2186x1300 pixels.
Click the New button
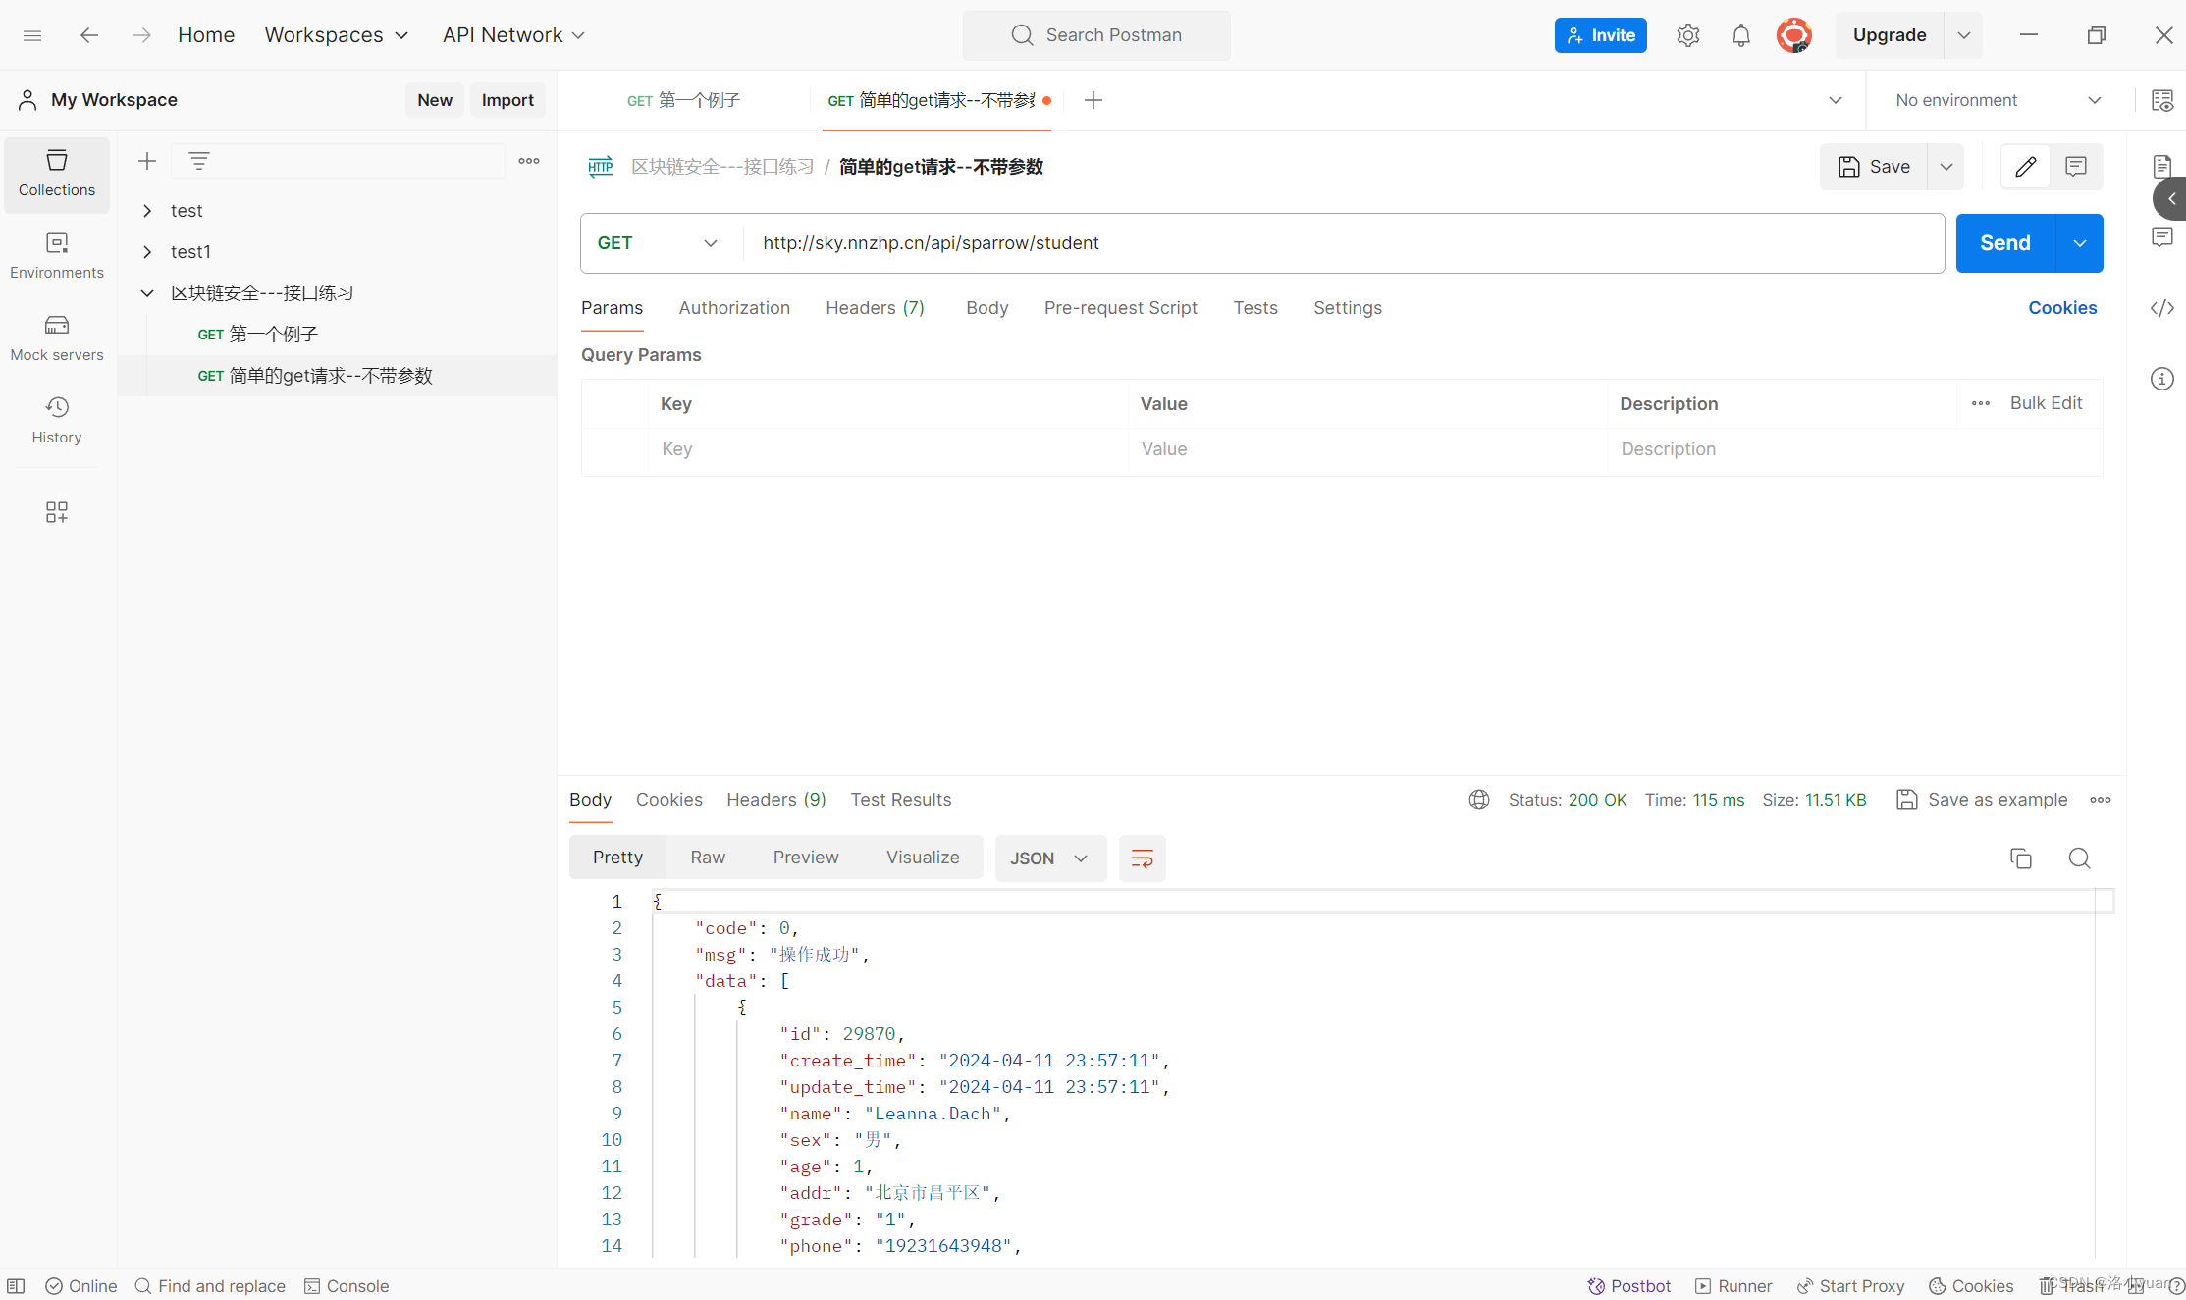click(x=435, y=100)
